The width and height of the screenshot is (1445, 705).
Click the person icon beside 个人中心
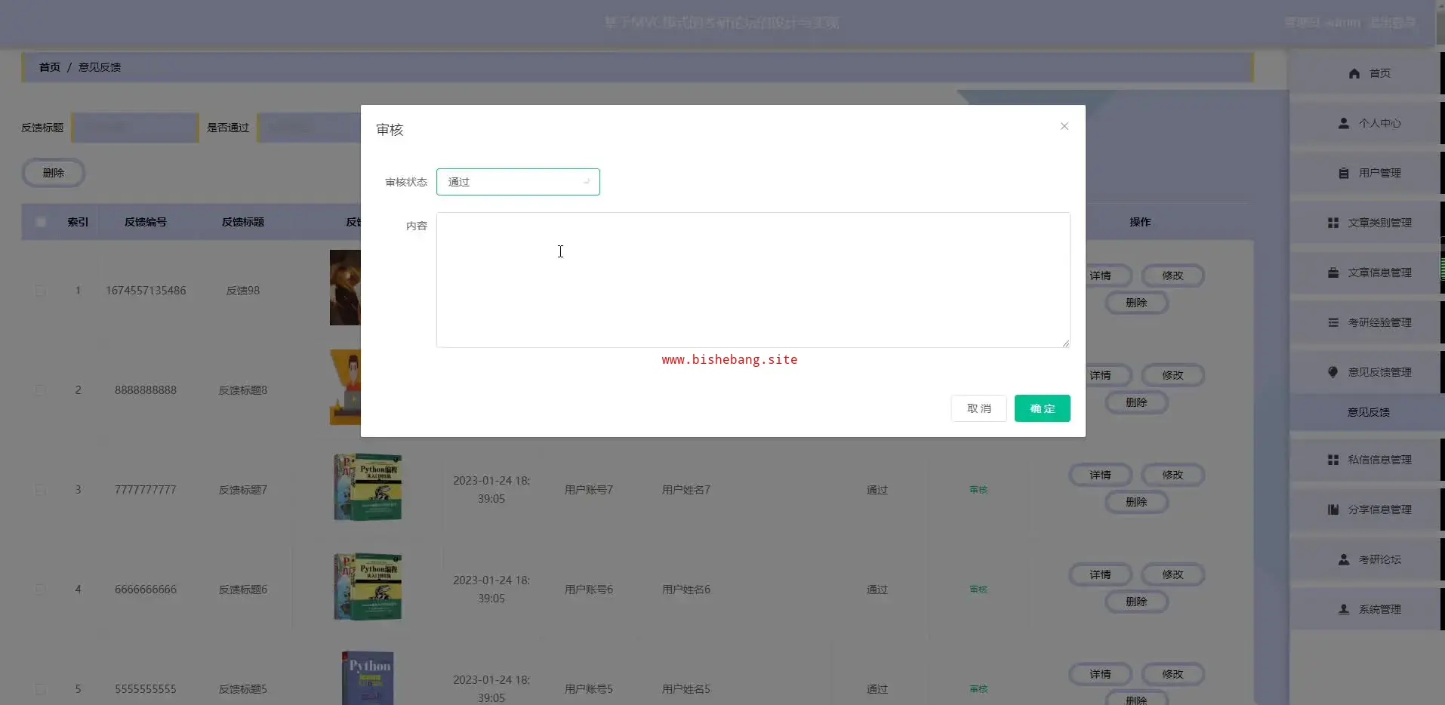pos(1344,123)
